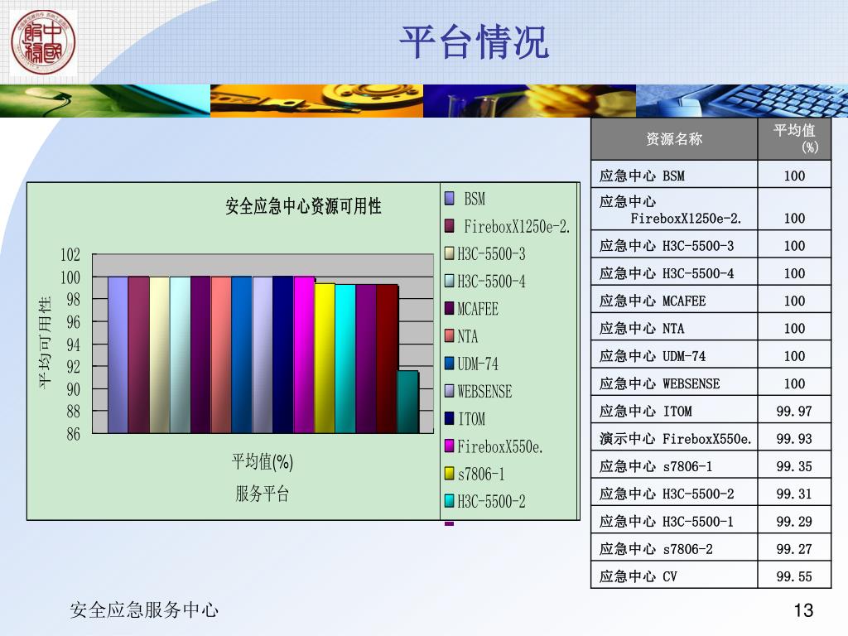Image resolution: width=848 pixels, height=636 pixels.
Task: Click the slide page number 13
Action: pos(803,610)
